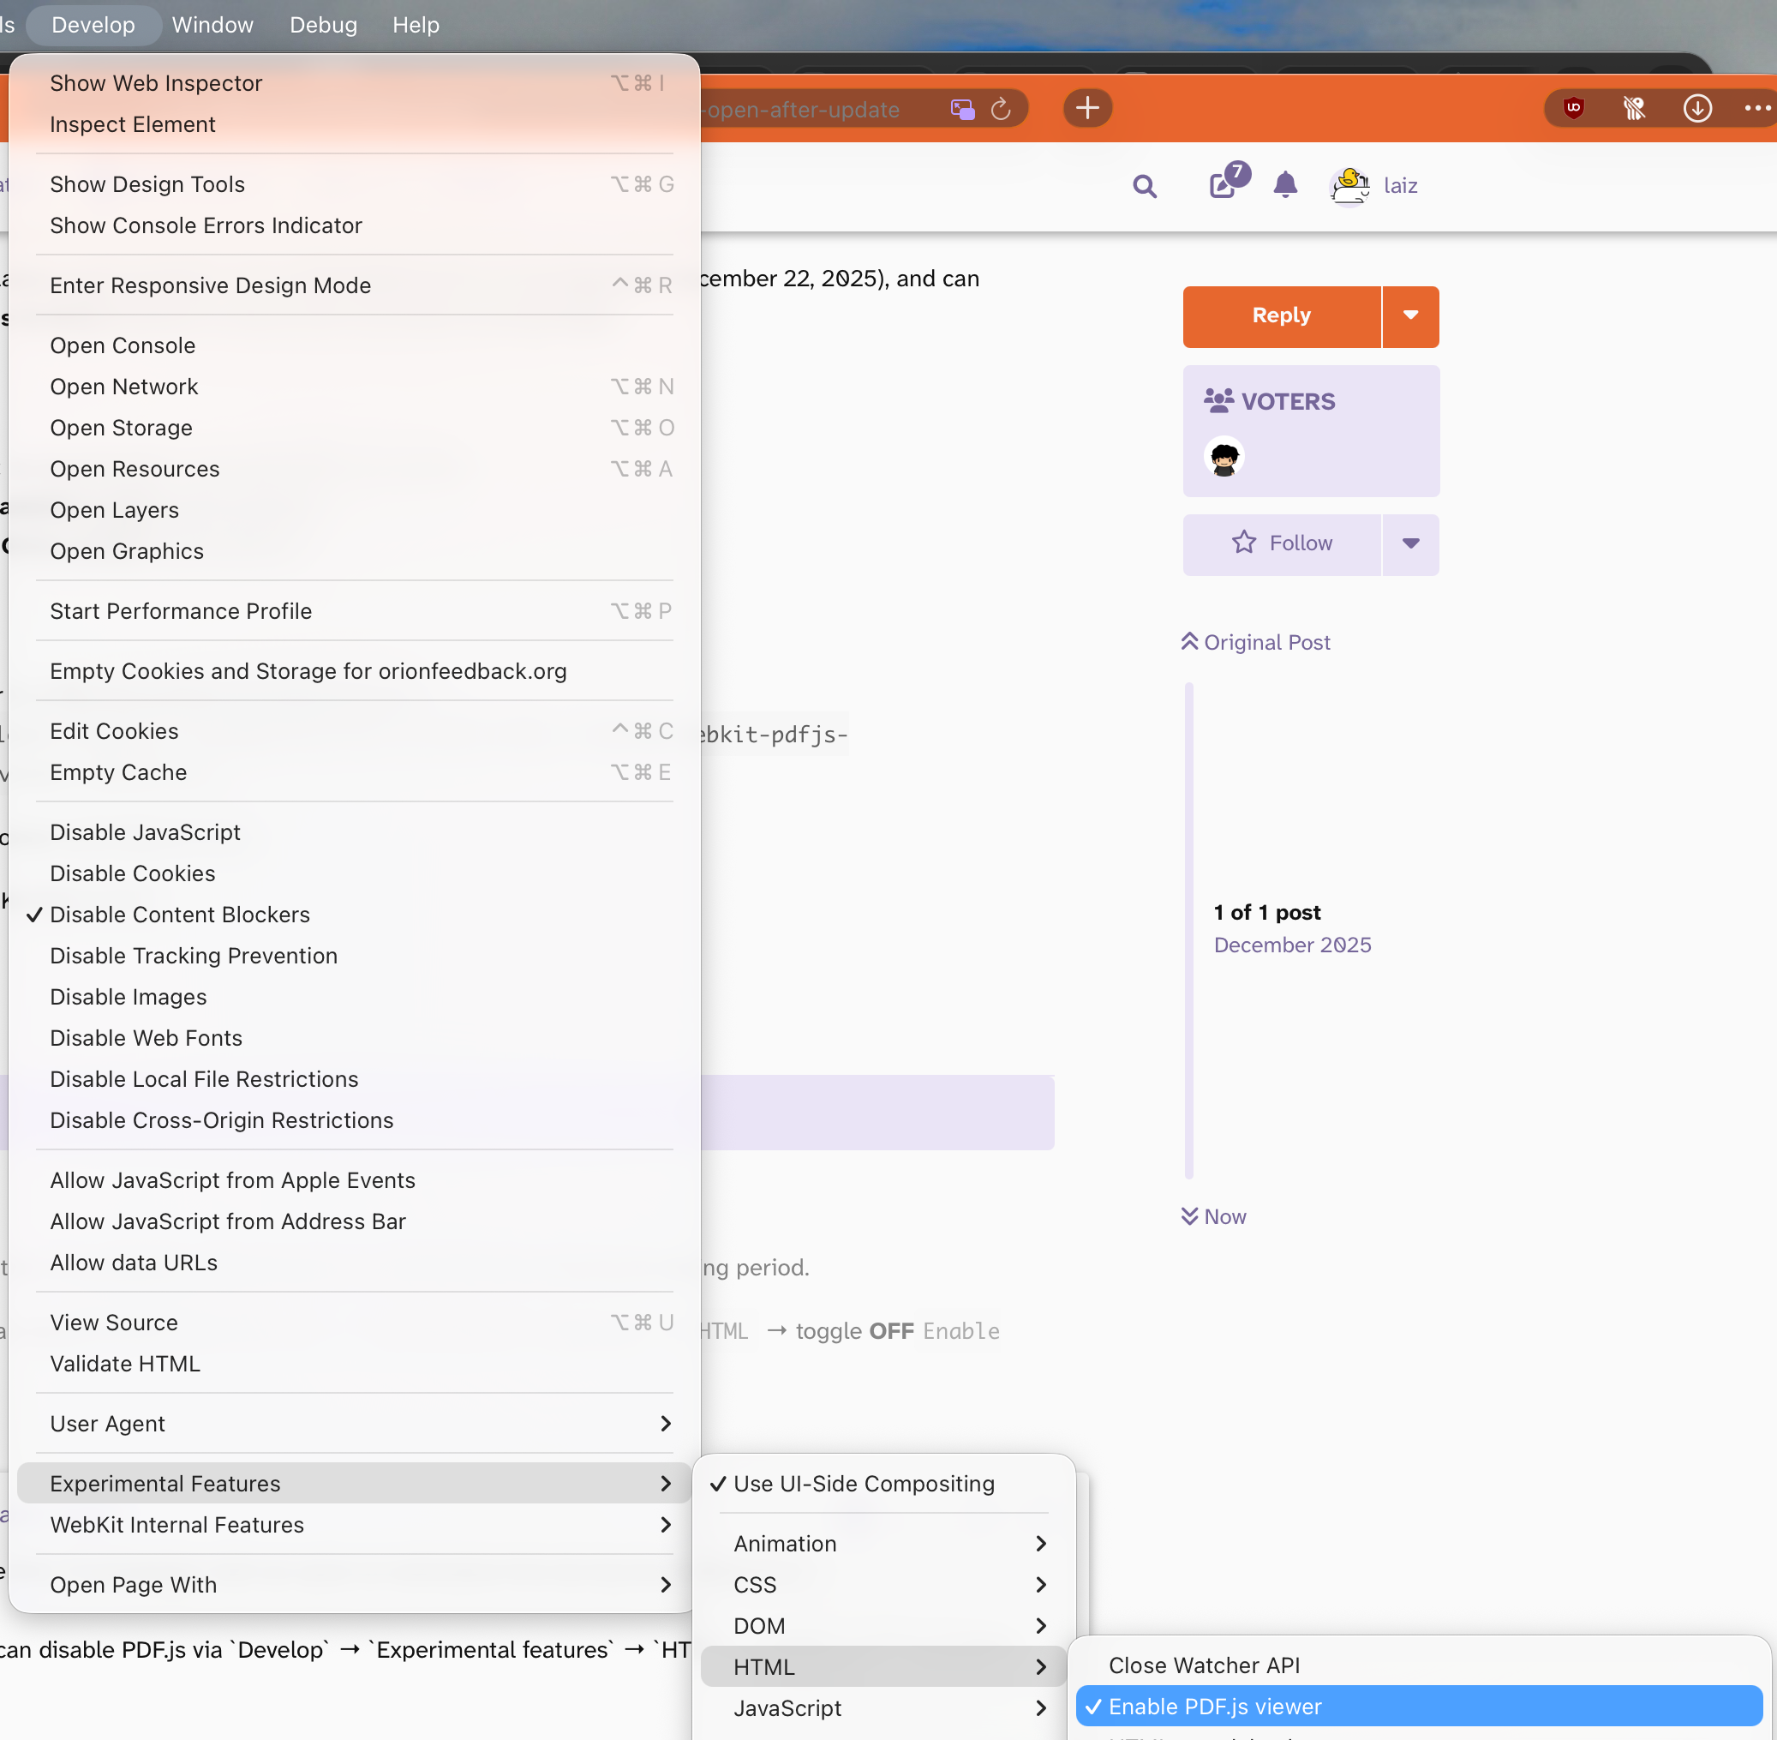Open the drafts icon with badge 7
This screenshot has height=1740, width=1777.
click(1227, 181)
